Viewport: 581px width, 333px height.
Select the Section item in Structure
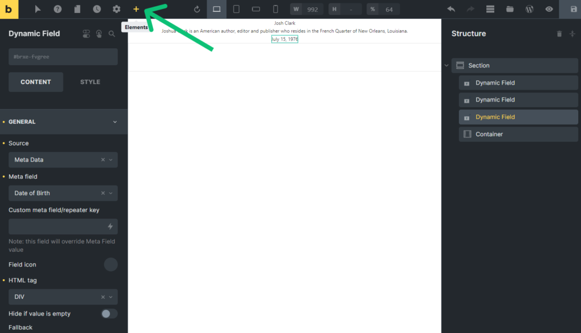(x=514, y=66)
